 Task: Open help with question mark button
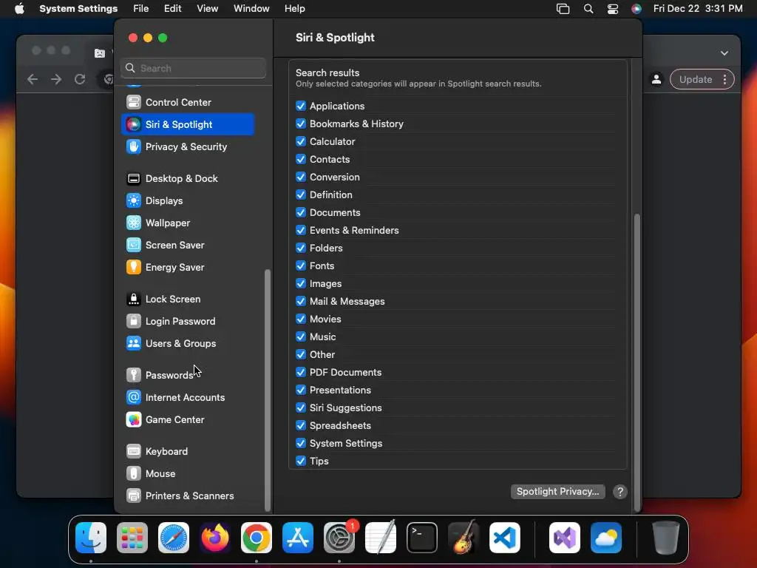[620, 492]
